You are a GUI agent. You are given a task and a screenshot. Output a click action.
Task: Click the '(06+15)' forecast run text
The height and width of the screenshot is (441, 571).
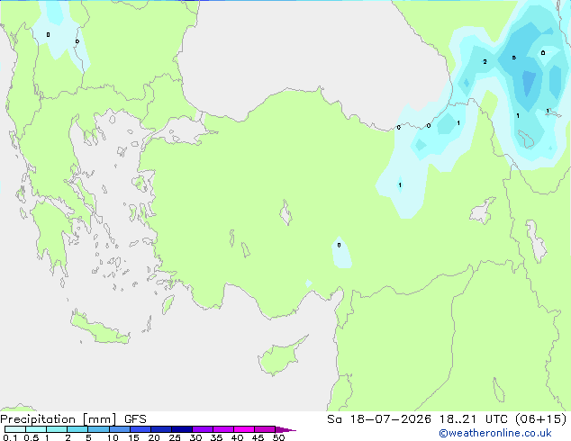[541, 419]
